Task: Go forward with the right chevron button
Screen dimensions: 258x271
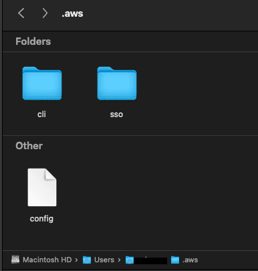Action: tap(45, 13)
